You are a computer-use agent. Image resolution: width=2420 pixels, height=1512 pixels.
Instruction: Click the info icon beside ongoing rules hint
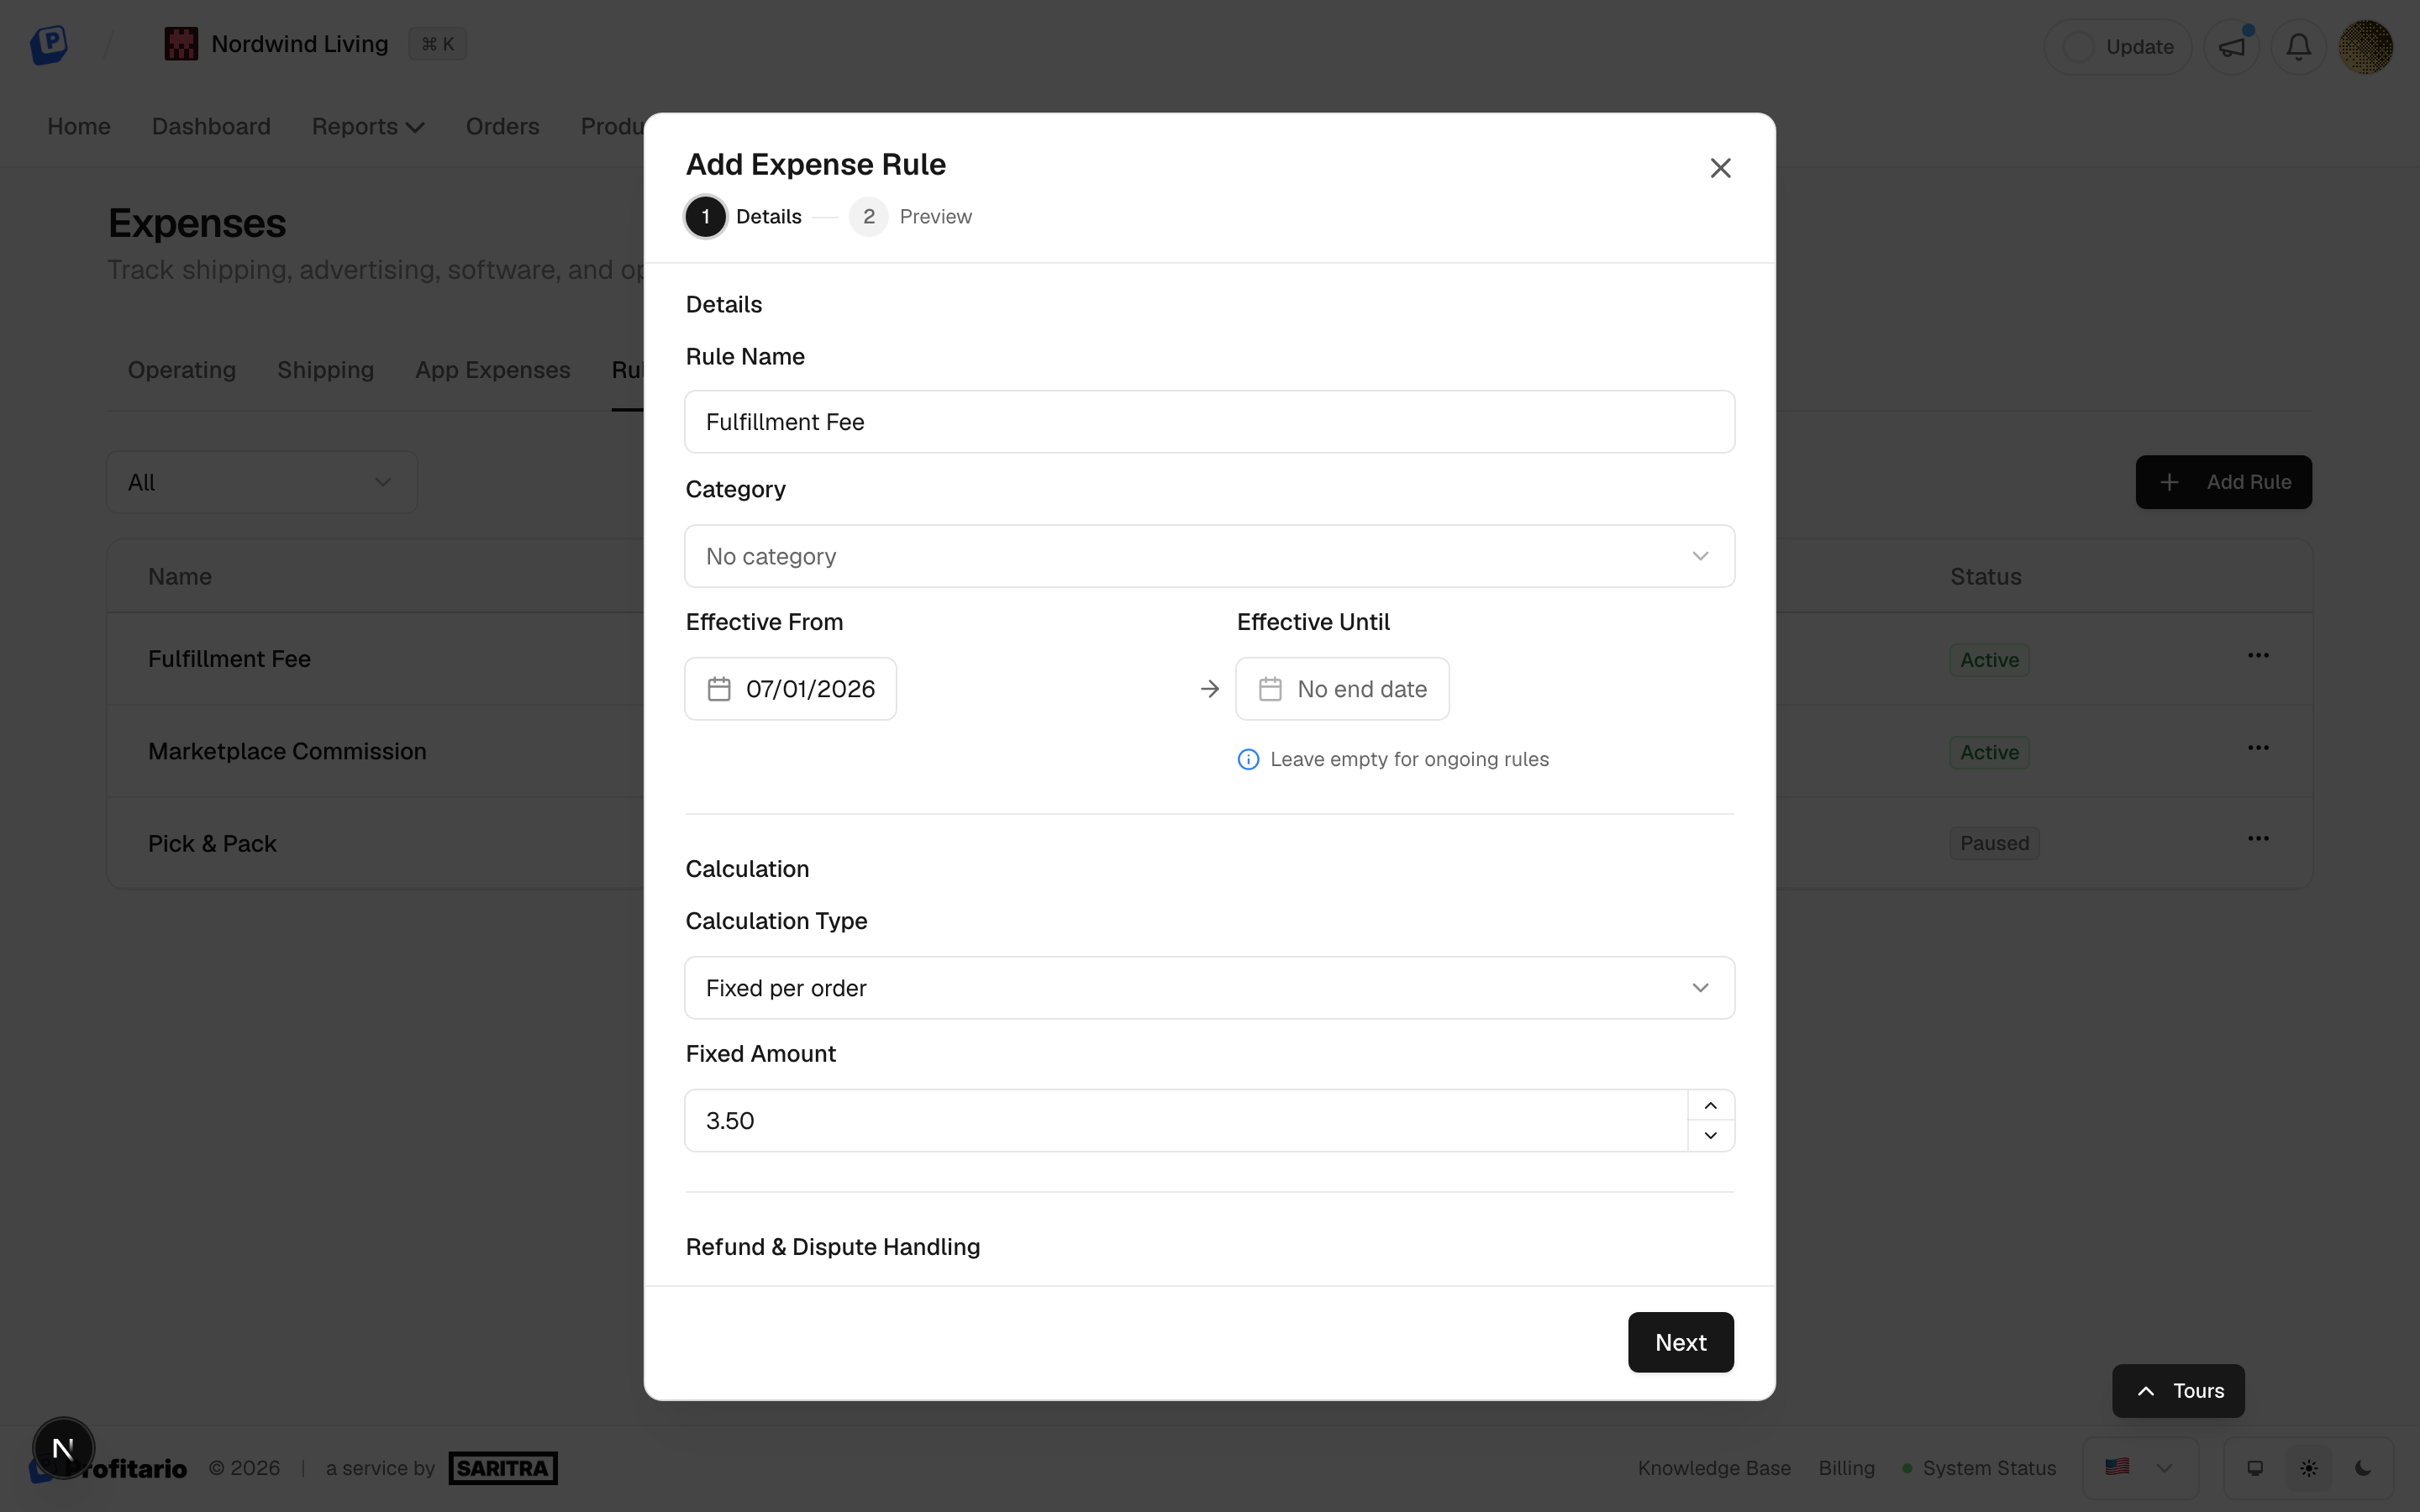point(1248,759)
